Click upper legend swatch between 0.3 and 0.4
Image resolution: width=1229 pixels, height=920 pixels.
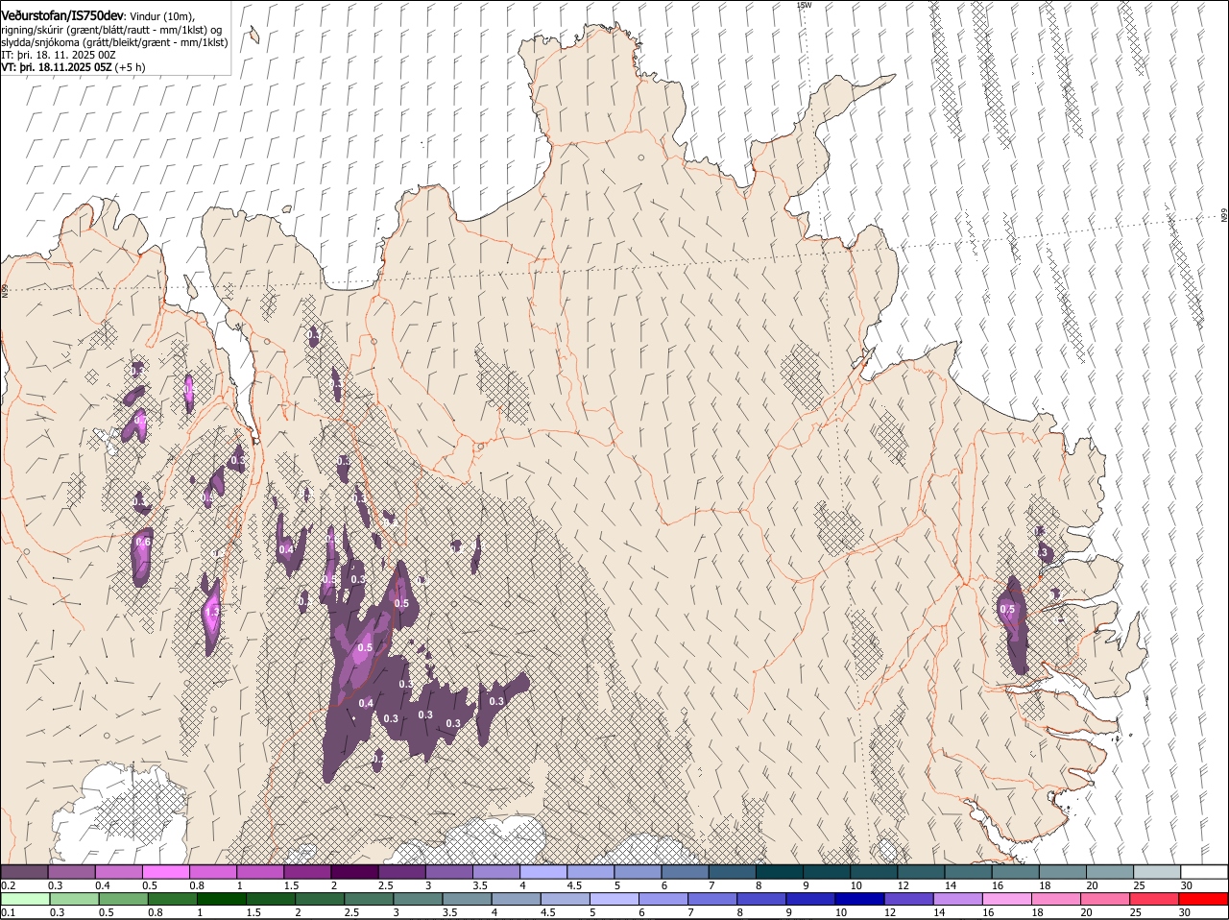coord(72,871)
